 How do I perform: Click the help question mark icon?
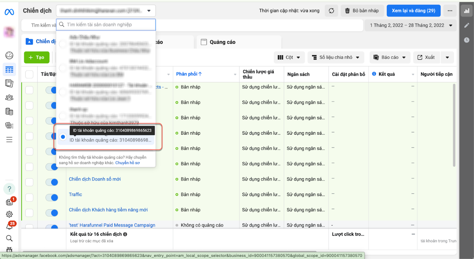click(x=9, y=189)
